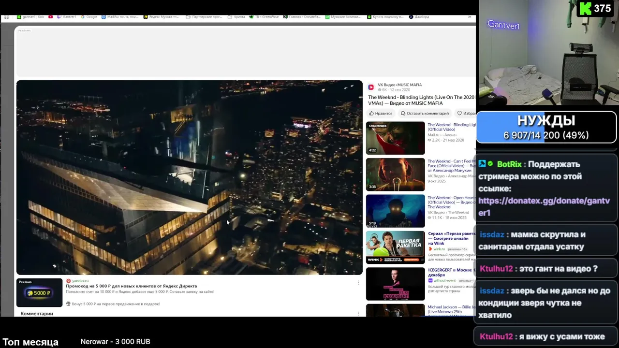Screen dimensions: 619x348
Task: Click the Blinding Lights Live VMAs video title
Action: point(421,100)
